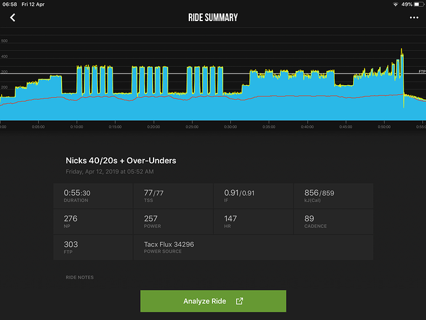The image size is (426, 320).
Task: Tap the NP 276 tile
Action: pos(93,221)
